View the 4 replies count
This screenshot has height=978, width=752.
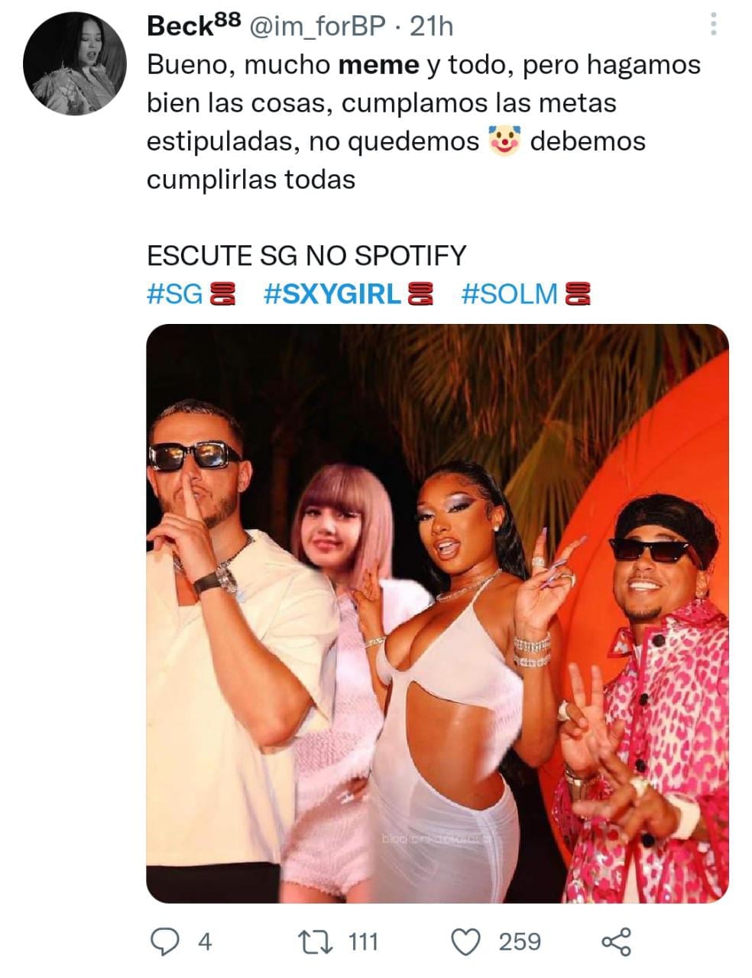click(204, 942)
